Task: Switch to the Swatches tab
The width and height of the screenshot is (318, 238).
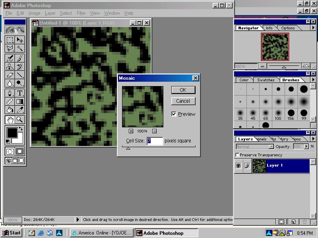Action: [x=266, y=80]
